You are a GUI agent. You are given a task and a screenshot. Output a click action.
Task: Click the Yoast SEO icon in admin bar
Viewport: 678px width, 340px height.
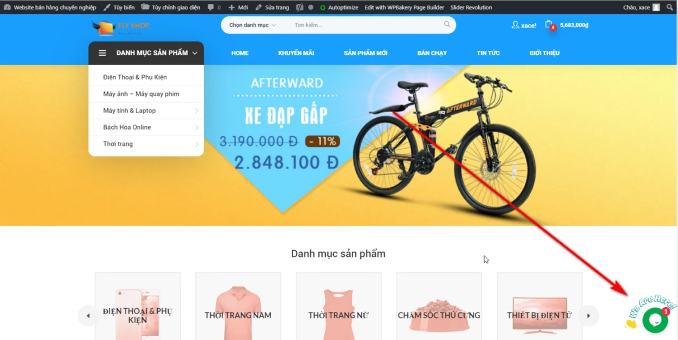coord(299,7)
